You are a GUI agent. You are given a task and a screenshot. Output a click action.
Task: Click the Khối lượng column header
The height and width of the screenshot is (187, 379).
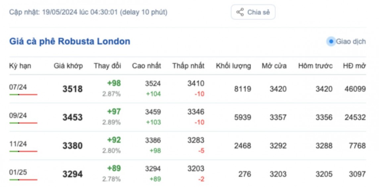pyautogui.click(x=233, y=66)
